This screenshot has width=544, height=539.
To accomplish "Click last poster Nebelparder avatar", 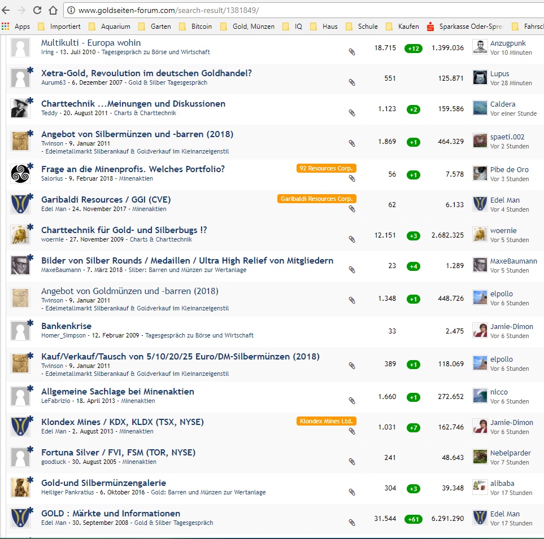I will click(480, 457).
